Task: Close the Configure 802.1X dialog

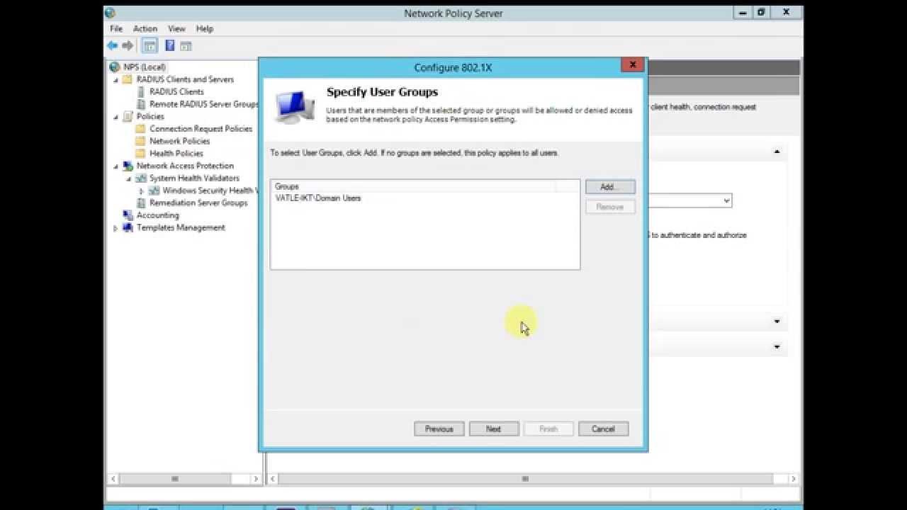Action: tap(633, 65)
